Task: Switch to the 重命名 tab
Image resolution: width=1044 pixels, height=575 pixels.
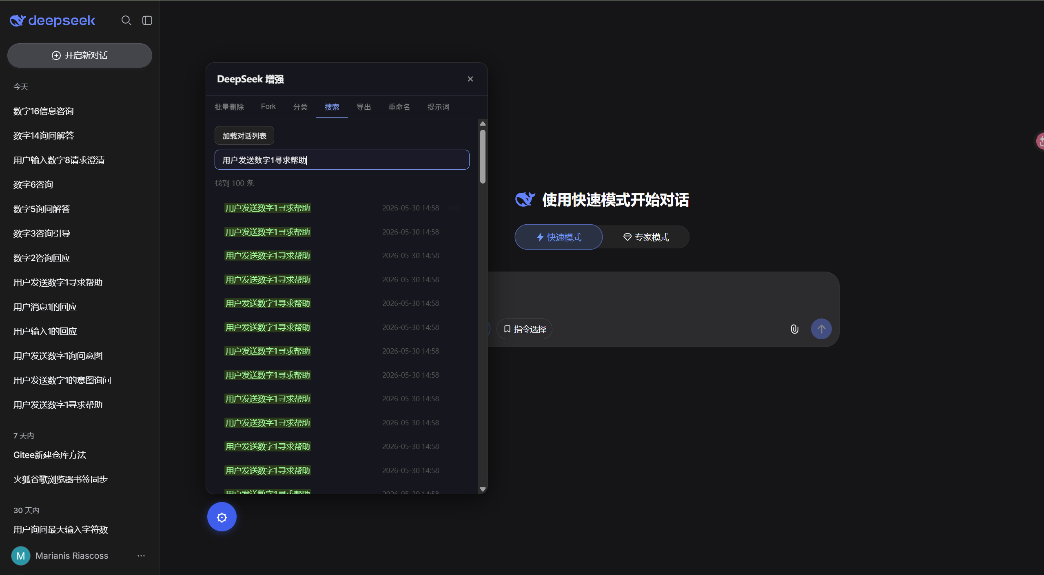Action: (399, 107)
